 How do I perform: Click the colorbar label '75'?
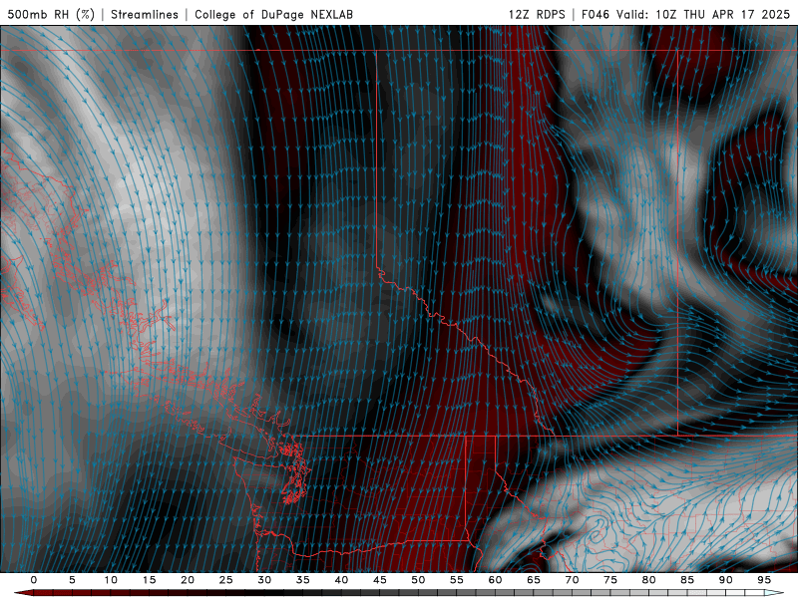(x=610, y=580)
